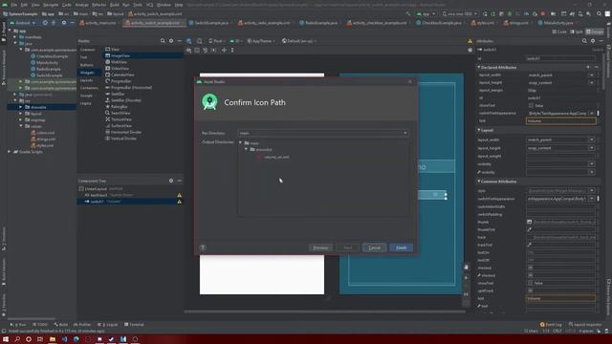Open the AppTheme dropdown in designer
The image size is (612, 344).
point(261,40)
